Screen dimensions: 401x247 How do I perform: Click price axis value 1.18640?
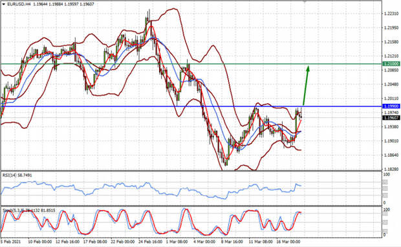[391, 155]
